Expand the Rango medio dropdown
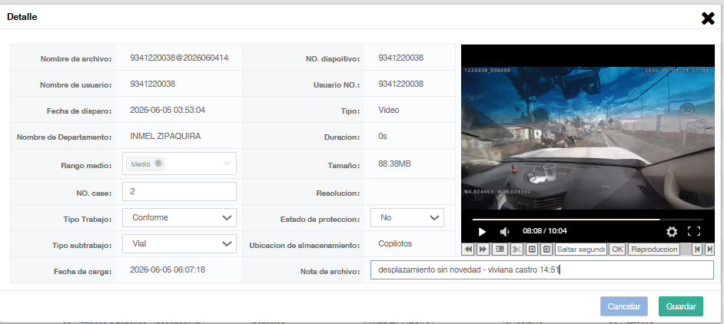This screenshot has width=724, height=324. pyautogui.click(x=227, y=164)
